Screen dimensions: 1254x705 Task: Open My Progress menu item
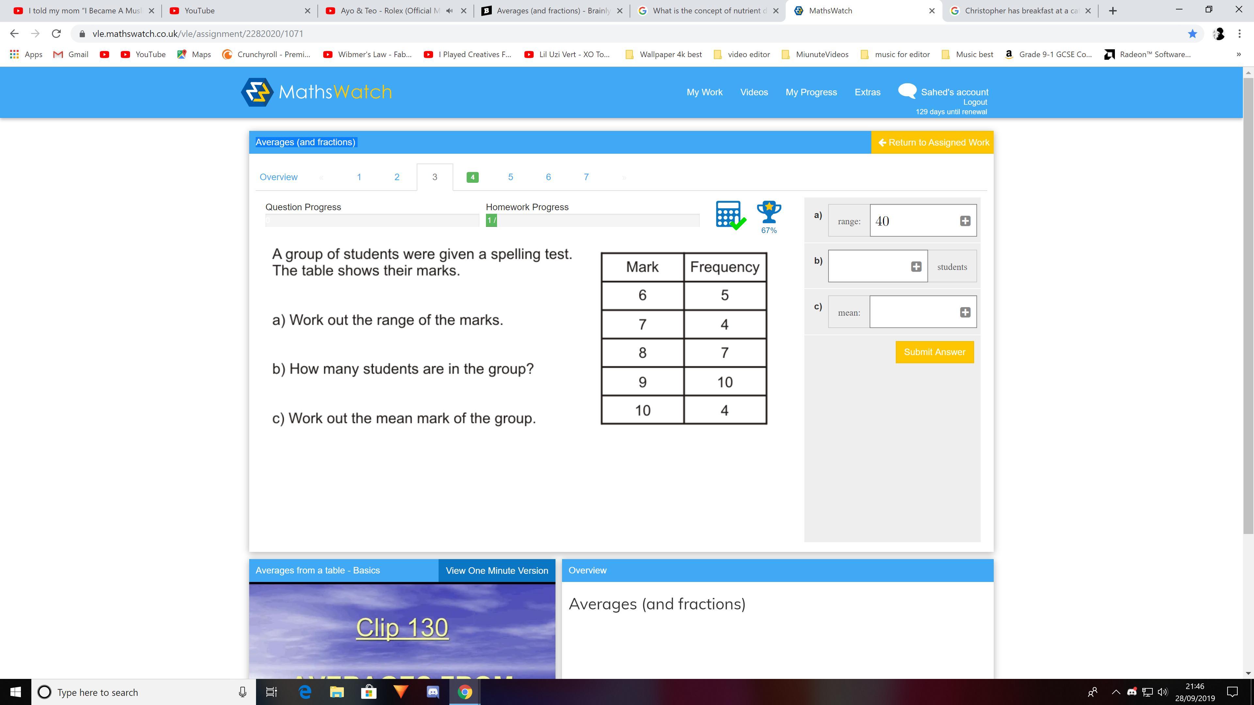tap(811, 92)
